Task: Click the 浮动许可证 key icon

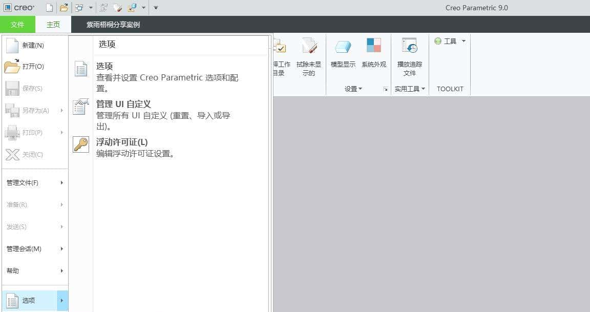Action: click(x=80, y=145)
